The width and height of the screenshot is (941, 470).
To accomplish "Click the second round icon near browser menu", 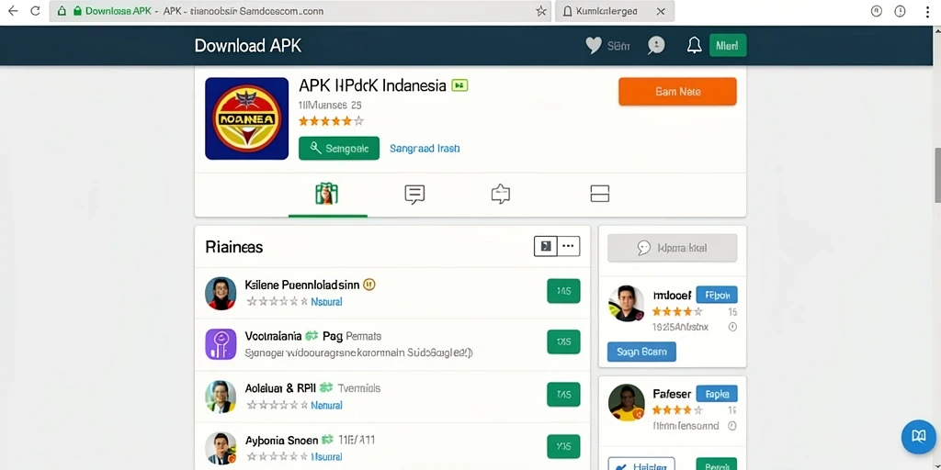I will pyautogui.click(x=900, y=11).
